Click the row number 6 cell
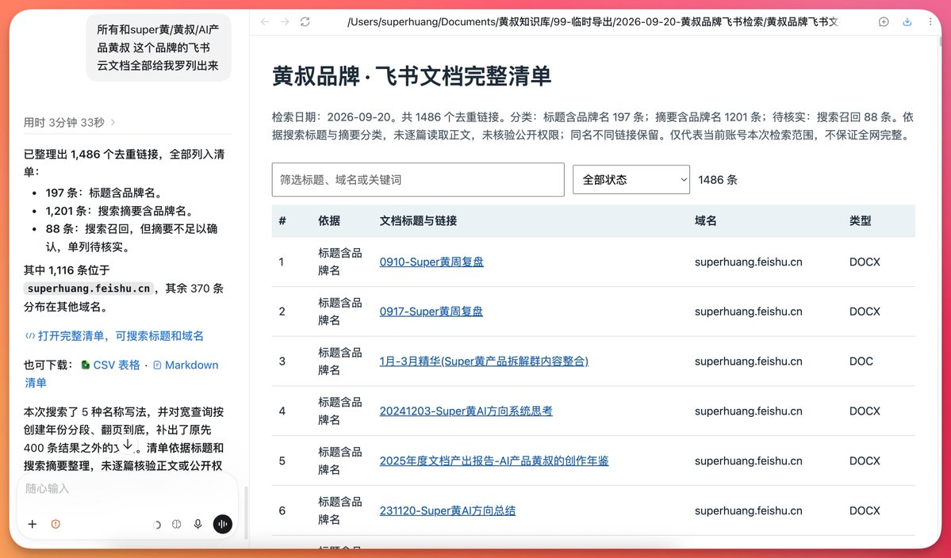The height and width of the screenshot is (558, 951). (282, 510)
